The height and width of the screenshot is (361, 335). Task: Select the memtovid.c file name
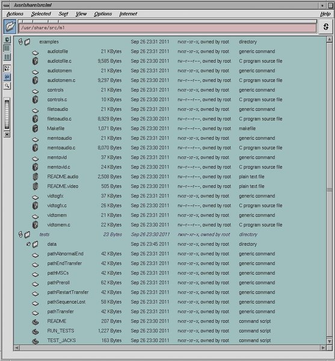pyautogui.click(x=59, y=167)
